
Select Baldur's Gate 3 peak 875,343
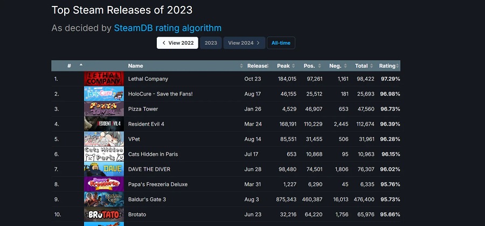click(x=286, y=200)
